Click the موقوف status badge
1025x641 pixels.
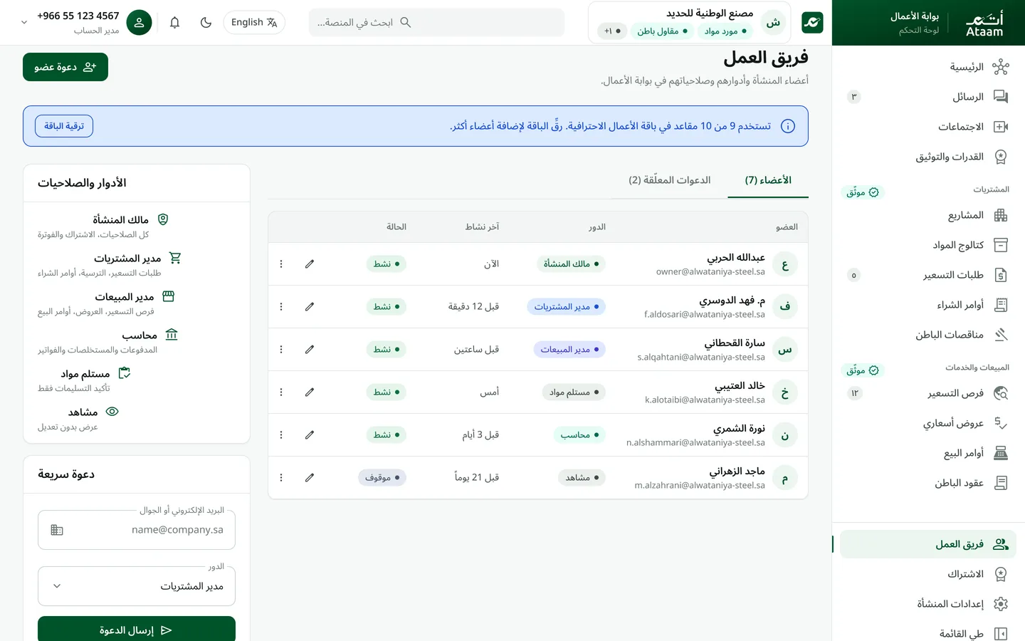click(x=382, y=477)
